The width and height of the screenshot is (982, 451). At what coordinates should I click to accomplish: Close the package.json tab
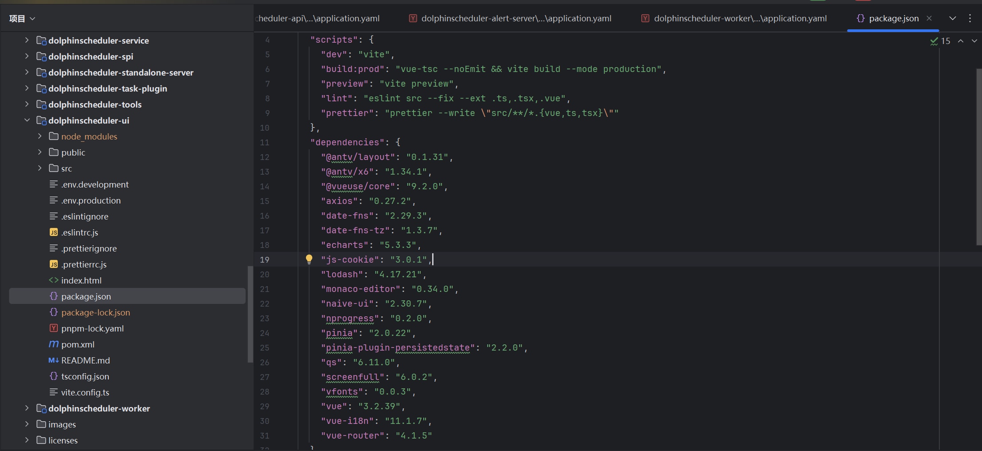tap(929, 18)
